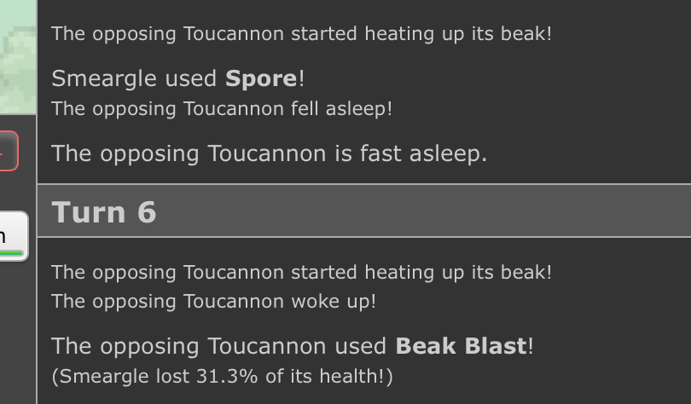Click the 'Smeargle lost 31.3%' health message
The height and width of the screenshot is (404, 691).
click(x=222, y=376)
